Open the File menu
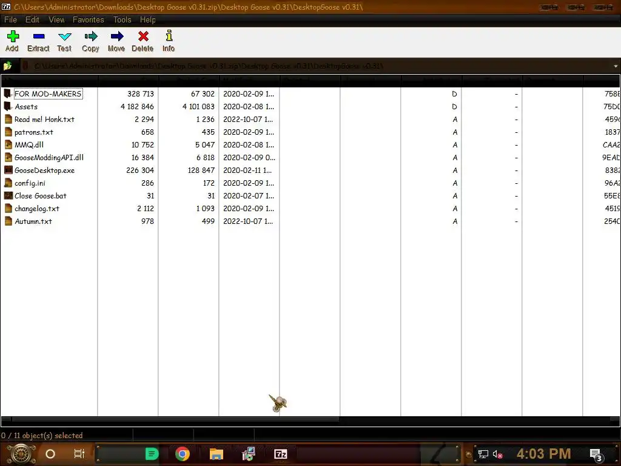 coord(10,20)
